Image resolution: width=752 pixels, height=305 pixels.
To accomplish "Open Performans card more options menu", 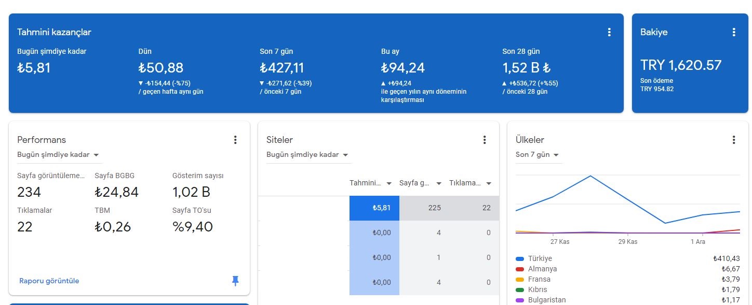I will 235,140.
